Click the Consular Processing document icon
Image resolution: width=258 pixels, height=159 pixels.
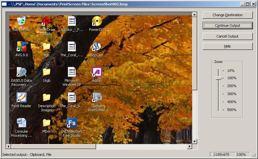pyautogui.click(x=21, y=123)
